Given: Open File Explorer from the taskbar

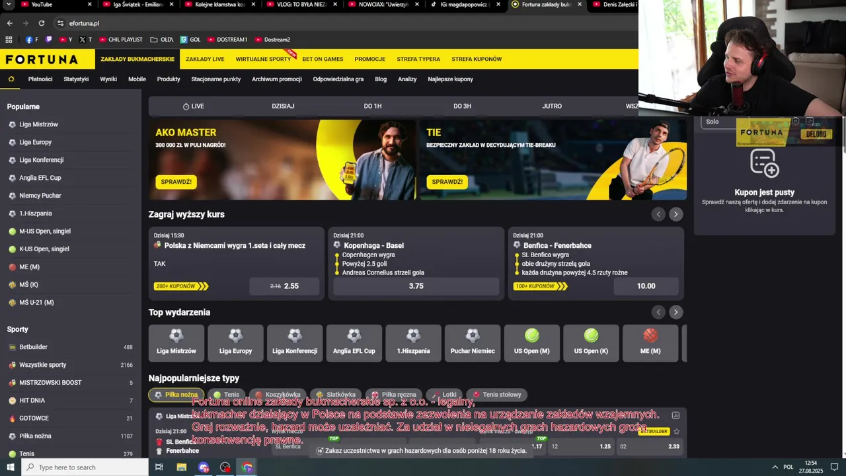Looking at the screenshot, I should click(x=182, y=467).
